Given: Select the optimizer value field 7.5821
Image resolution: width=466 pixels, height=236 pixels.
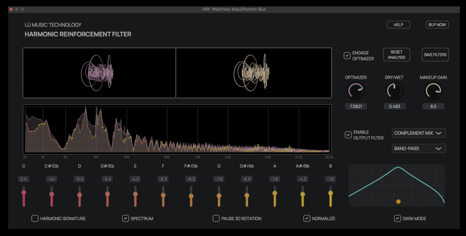Looking at the screenshot, I should [x=356, y=106].
